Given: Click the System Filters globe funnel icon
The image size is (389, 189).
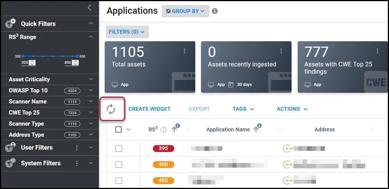Looking at the screenshot, I should pos(10,163).
